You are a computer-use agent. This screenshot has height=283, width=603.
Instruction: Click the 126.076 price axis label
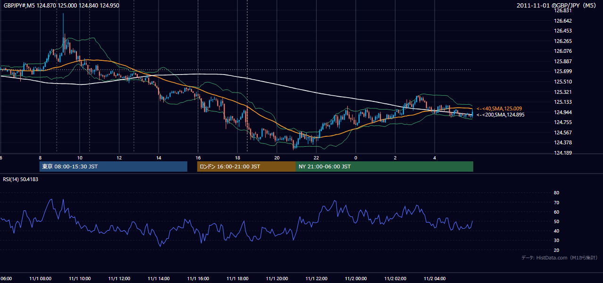563,51
